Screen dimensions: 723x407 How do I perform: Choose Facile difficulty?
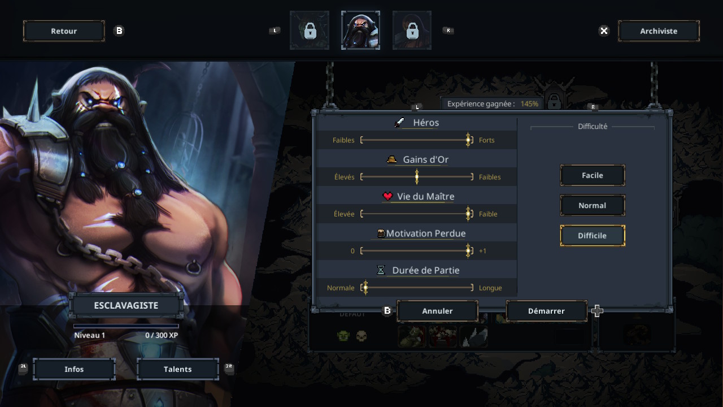tap(593, 175)
